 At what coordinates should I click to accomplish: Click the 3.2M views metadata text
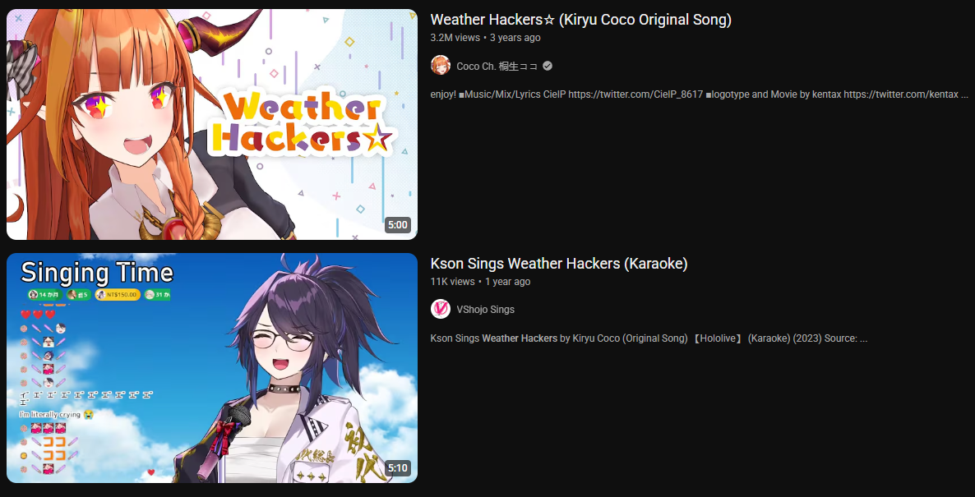pyautogui.click(x=455, y=38)
